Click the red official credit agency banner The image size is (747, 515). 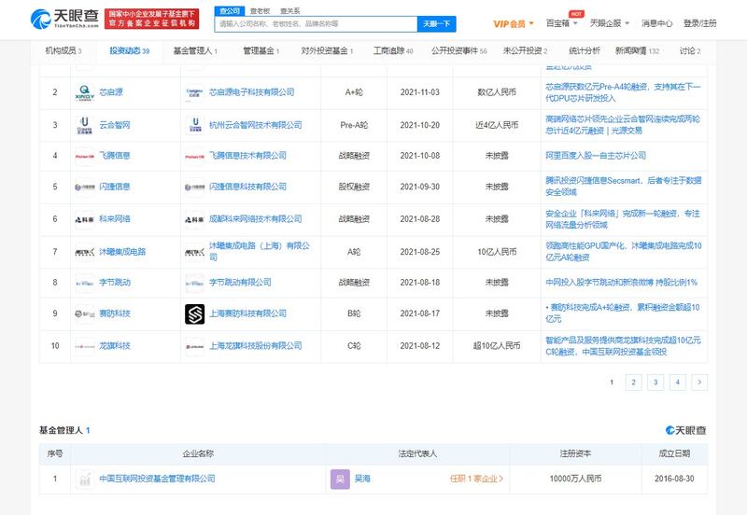(151, 19)
